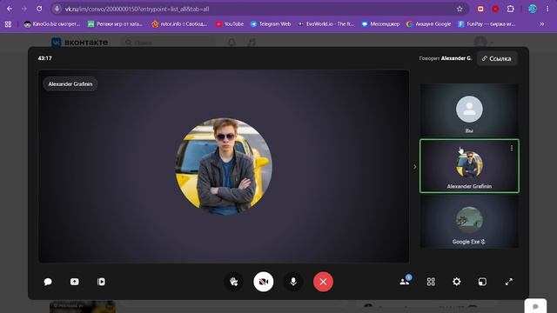The height and width of the screenshot is (313, 557).
Task: Open Chrome three-dot menu
Action: [547, 9]
